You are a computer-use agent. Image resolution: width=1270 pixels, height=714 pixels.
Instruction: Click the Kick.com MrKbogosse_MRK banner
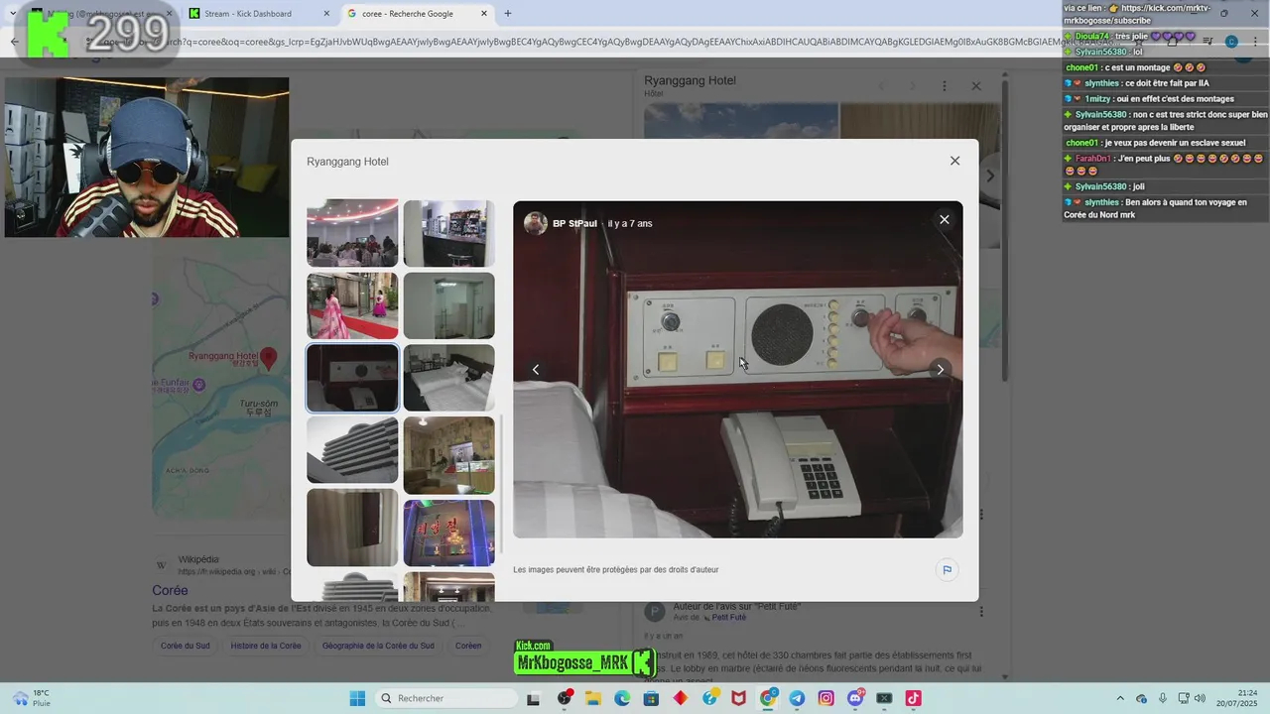pos(584,659)
